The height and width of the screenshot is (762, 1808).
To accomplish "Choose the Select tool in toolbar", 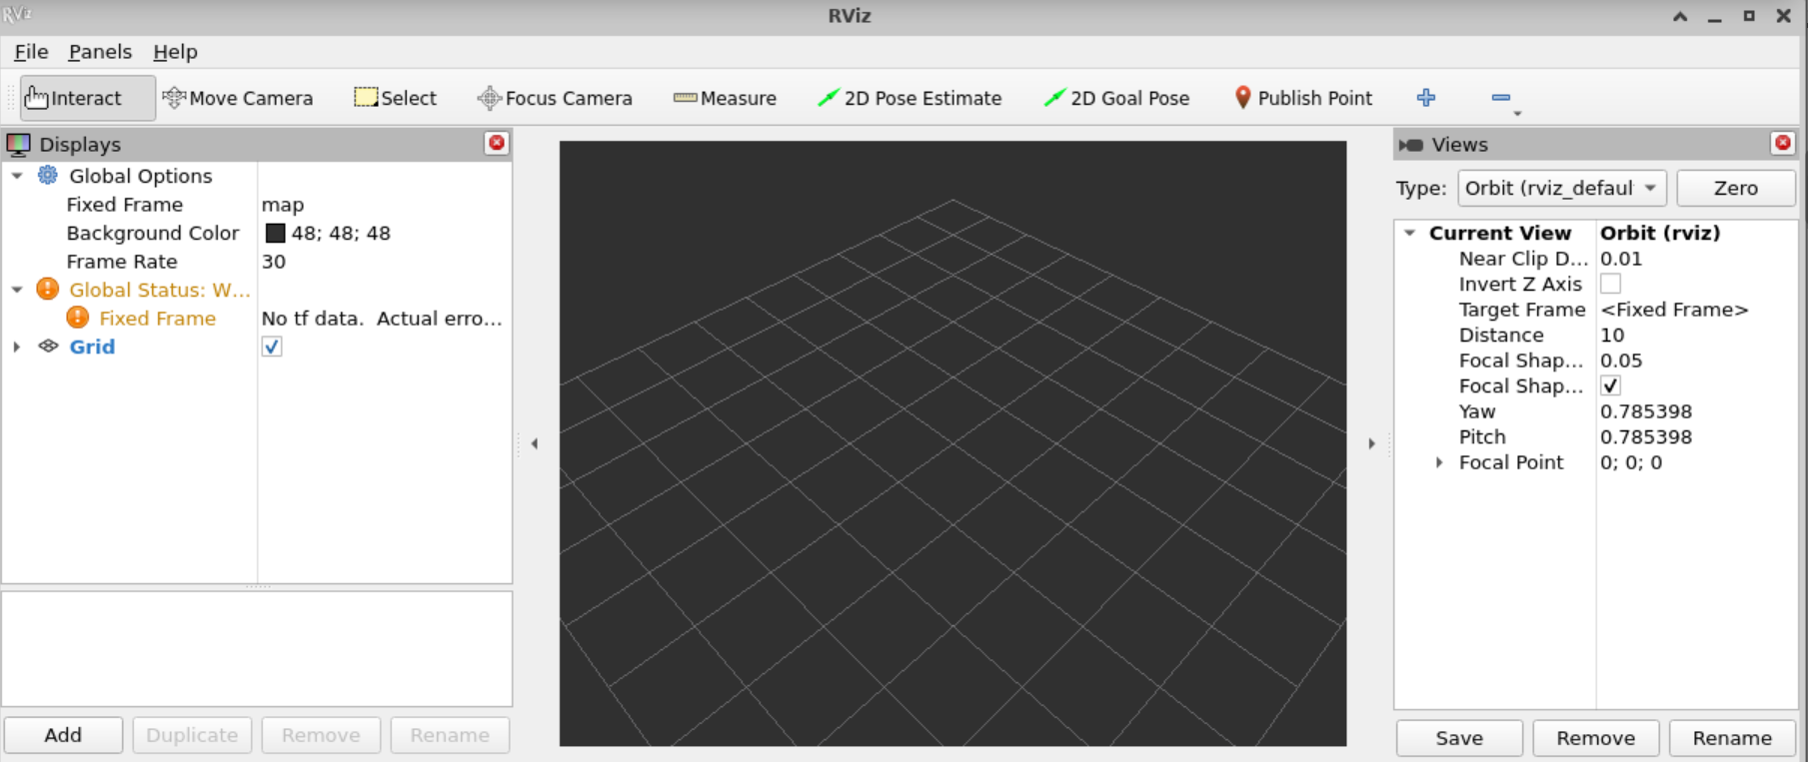I will (396, 98).
